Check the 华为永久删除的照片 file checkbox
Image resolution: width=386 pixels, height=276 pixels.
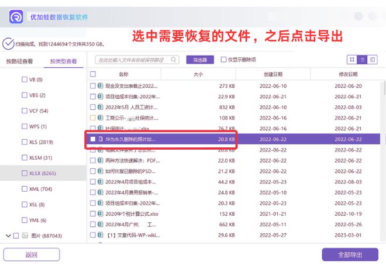point(93,139)
